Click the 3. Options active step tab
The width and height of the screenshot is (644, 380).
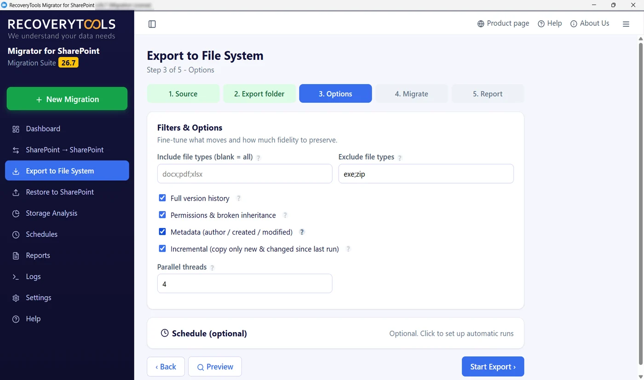[x=335, y=93]
